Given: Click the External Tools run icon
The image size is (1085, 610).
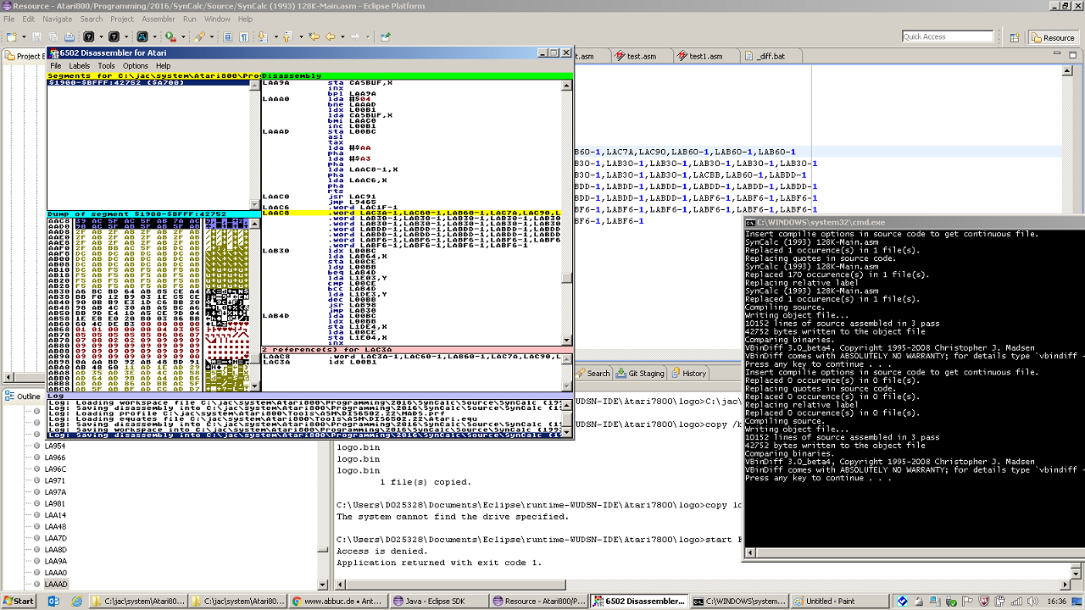Looking at the screenshot, I should (x=170, y=37).
